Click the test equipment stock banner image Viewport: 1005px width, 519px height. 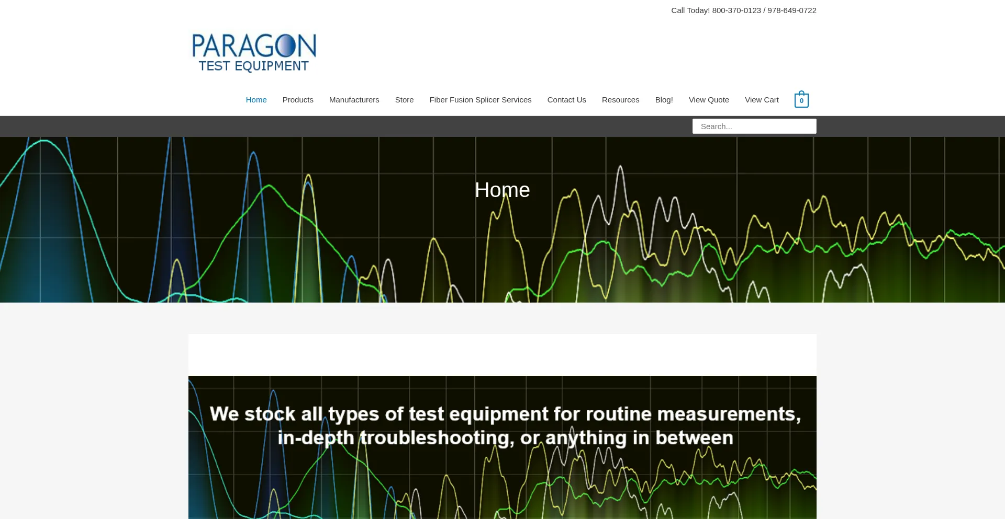[x=502, y=447]
